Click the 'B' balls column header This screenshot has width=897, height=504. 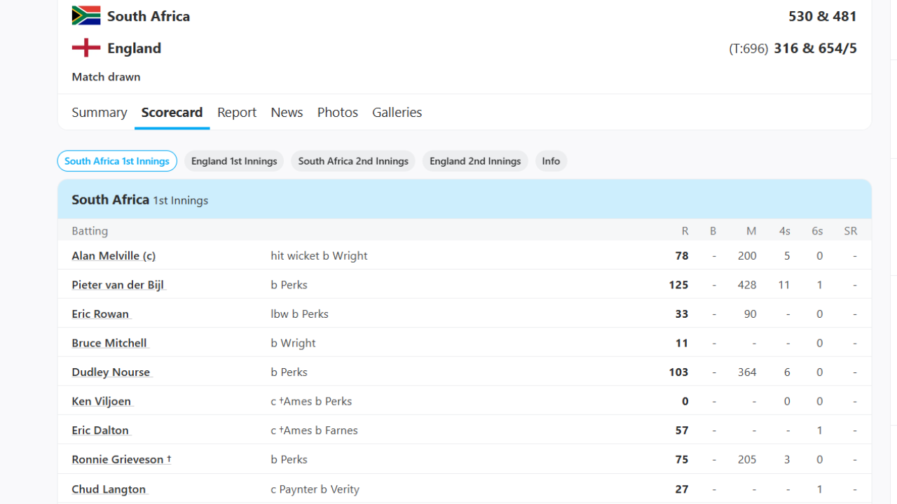(713, 231)
